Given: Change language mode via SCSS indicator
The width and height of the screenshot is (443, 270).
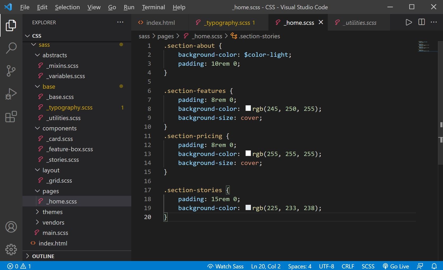Looking at the screenshot, I should [x=368, y=266].
